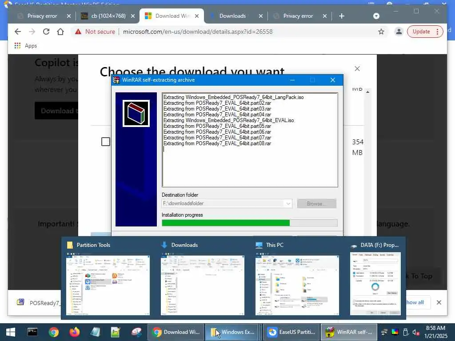This screenshot has height=341, width=455.
Task: Reload the Microsoft download page
Action: coord(46,32)
